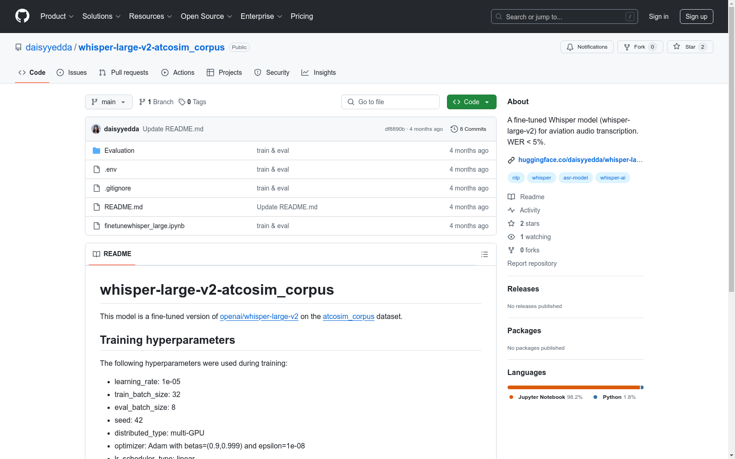Image resolution: width=735 pixels, height=459 pixels.
Task: Click the Evaluation folder icon
Action: click(x=96, y=151)
